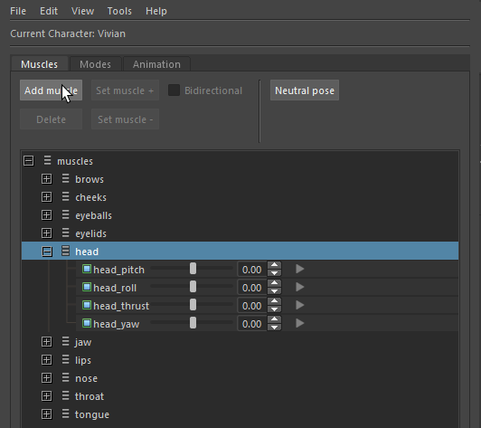Collapse the head muscle group
This screenshot has height=428, width=481.
[x=47, y=252]
